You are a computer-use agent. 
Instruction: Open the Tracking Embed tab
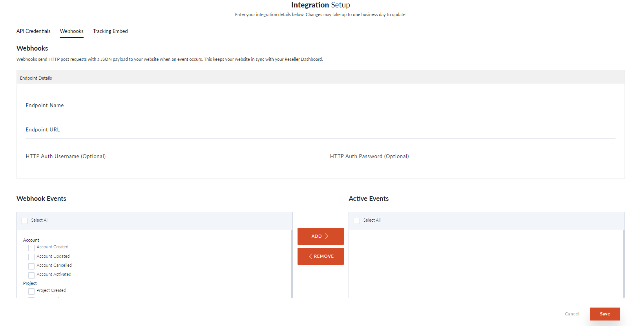click(x=110, y=31)
